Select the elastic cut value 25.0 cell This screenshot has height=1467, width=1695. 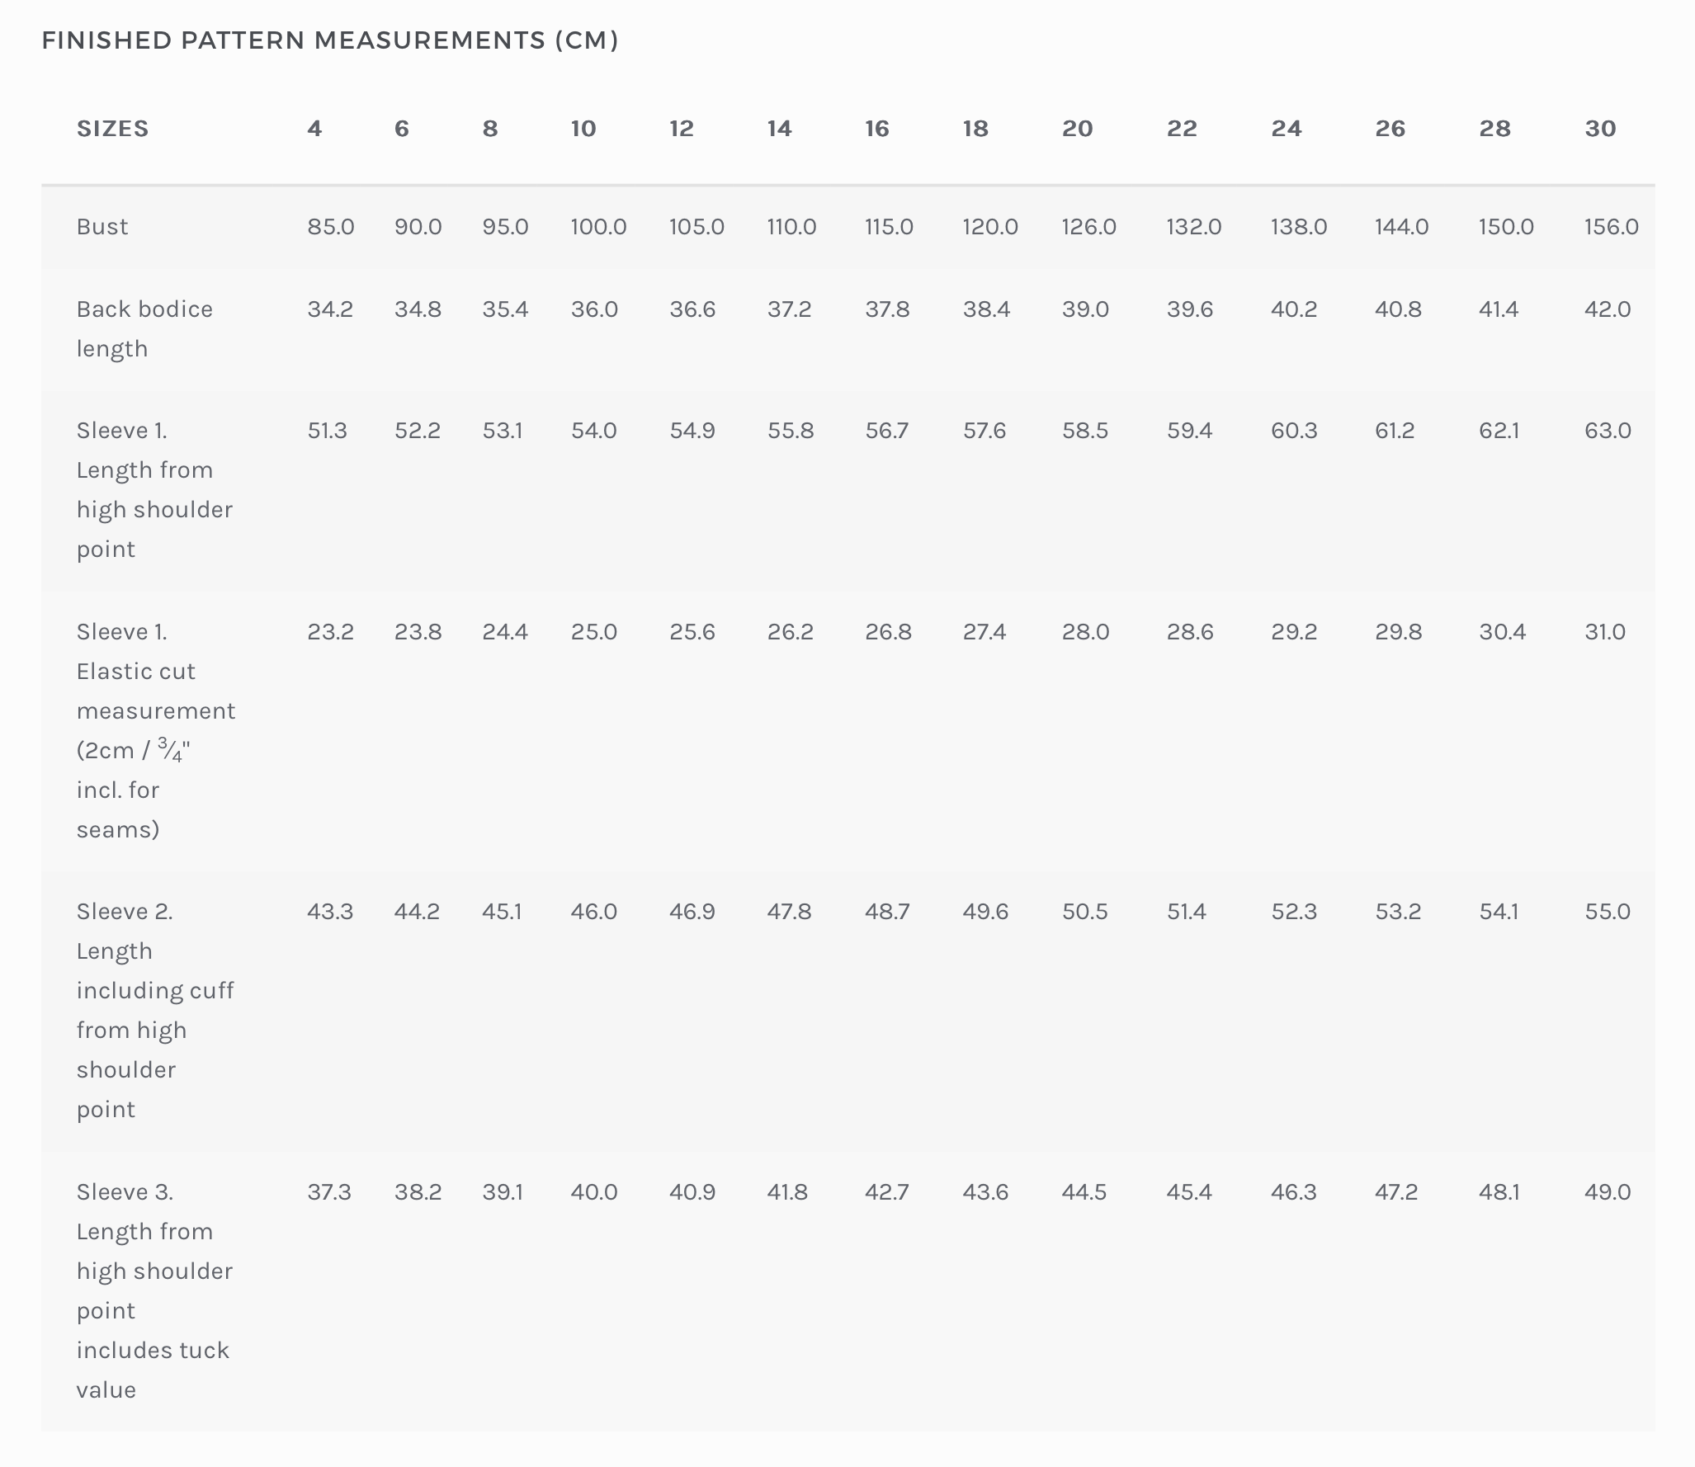point(594,632)
